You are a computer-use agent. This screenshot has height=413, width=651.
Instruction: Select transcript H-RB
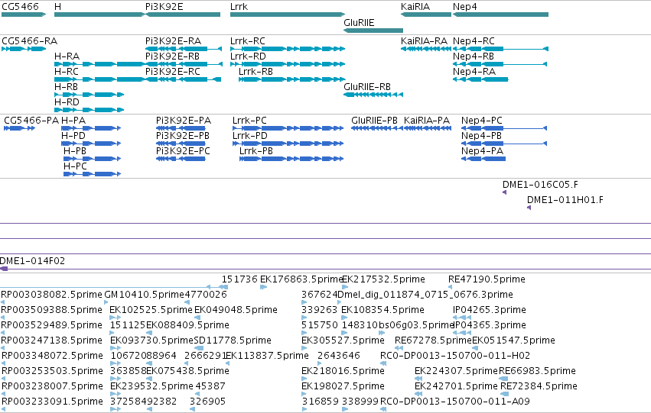(90, 95)
